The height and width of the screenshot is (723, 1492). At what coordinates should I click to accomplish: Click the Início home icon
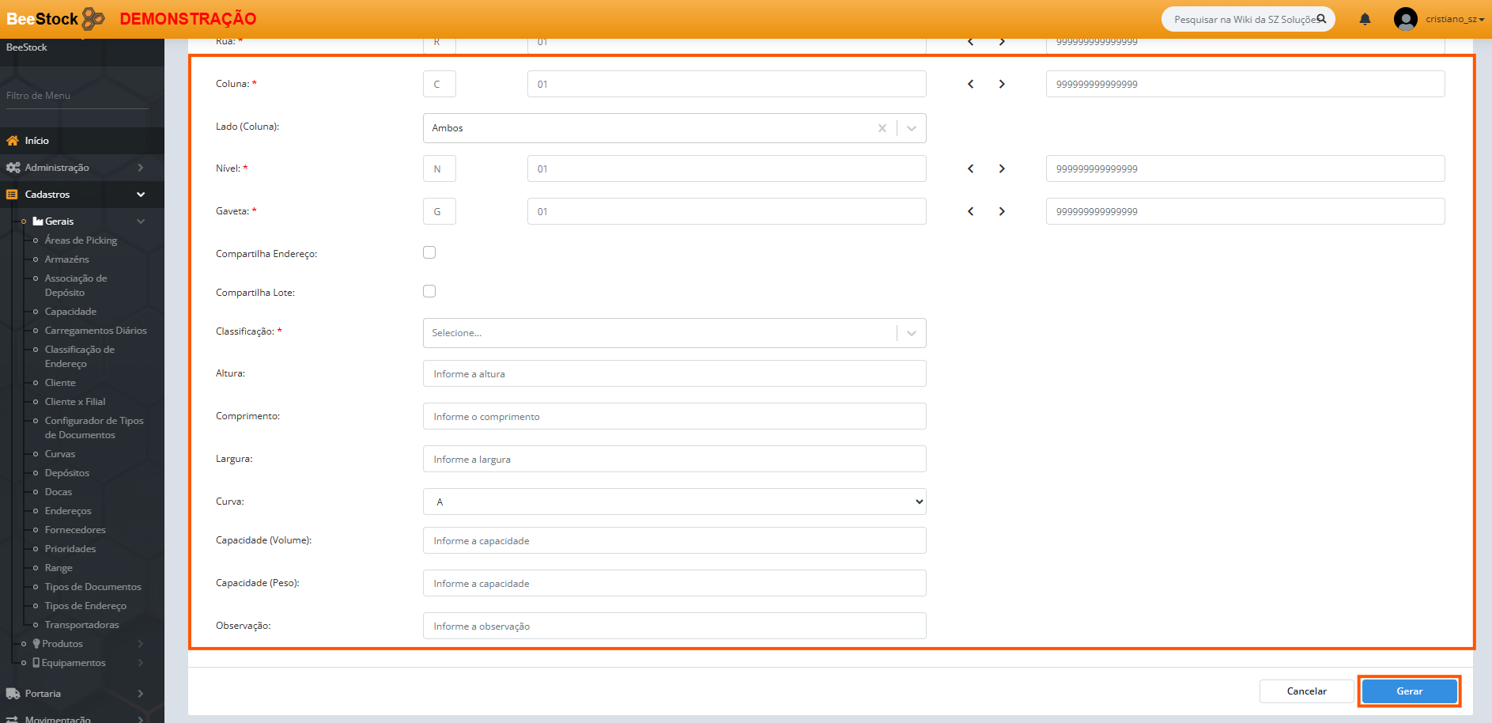coord(13,141)
